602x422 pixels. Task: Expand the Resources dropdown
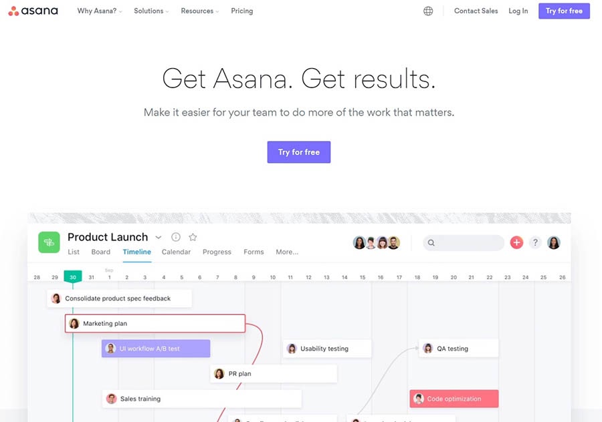coord(200,11)
